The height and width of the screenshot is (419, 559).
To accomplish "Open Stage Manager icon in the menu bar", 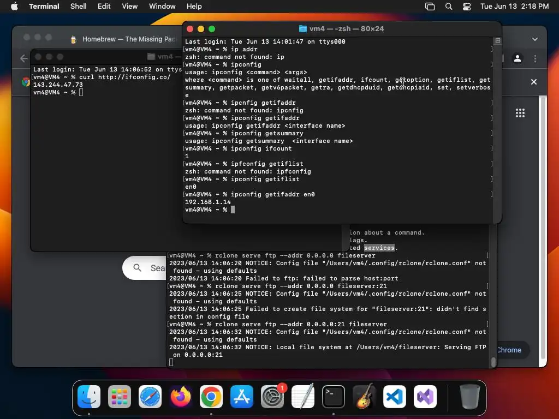I will (430, 7).
